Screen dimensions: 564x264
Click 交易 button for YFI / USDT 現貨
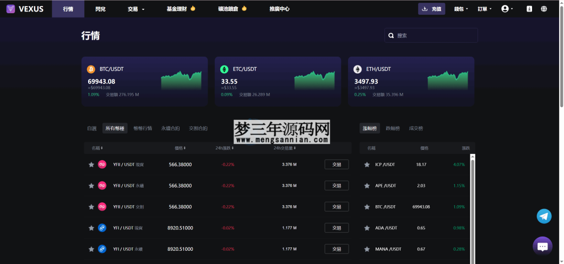(337, 228)
